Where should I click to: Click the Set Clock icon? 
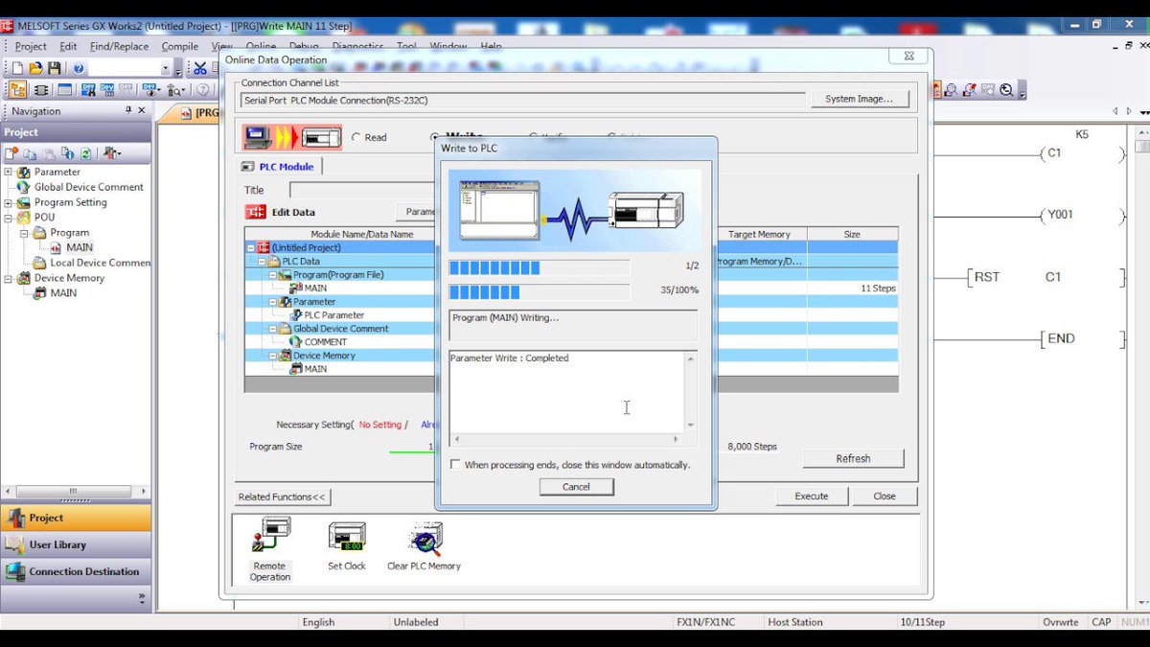point(347,537)
